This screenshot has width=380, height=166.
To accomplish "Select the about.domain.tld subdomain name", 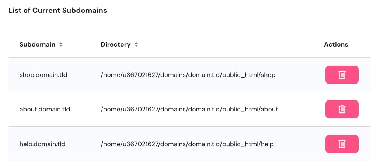I will 45,109.
